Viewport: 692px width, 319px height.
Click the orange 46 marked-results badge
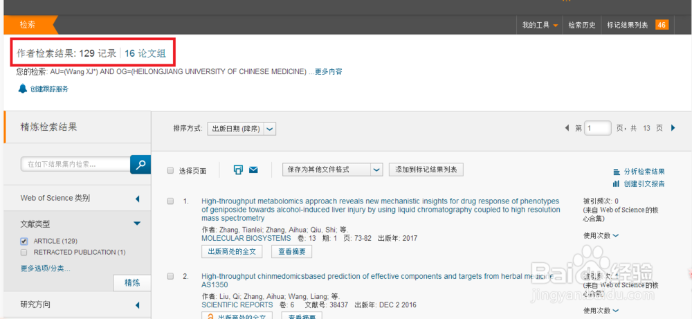click(662, 25)
